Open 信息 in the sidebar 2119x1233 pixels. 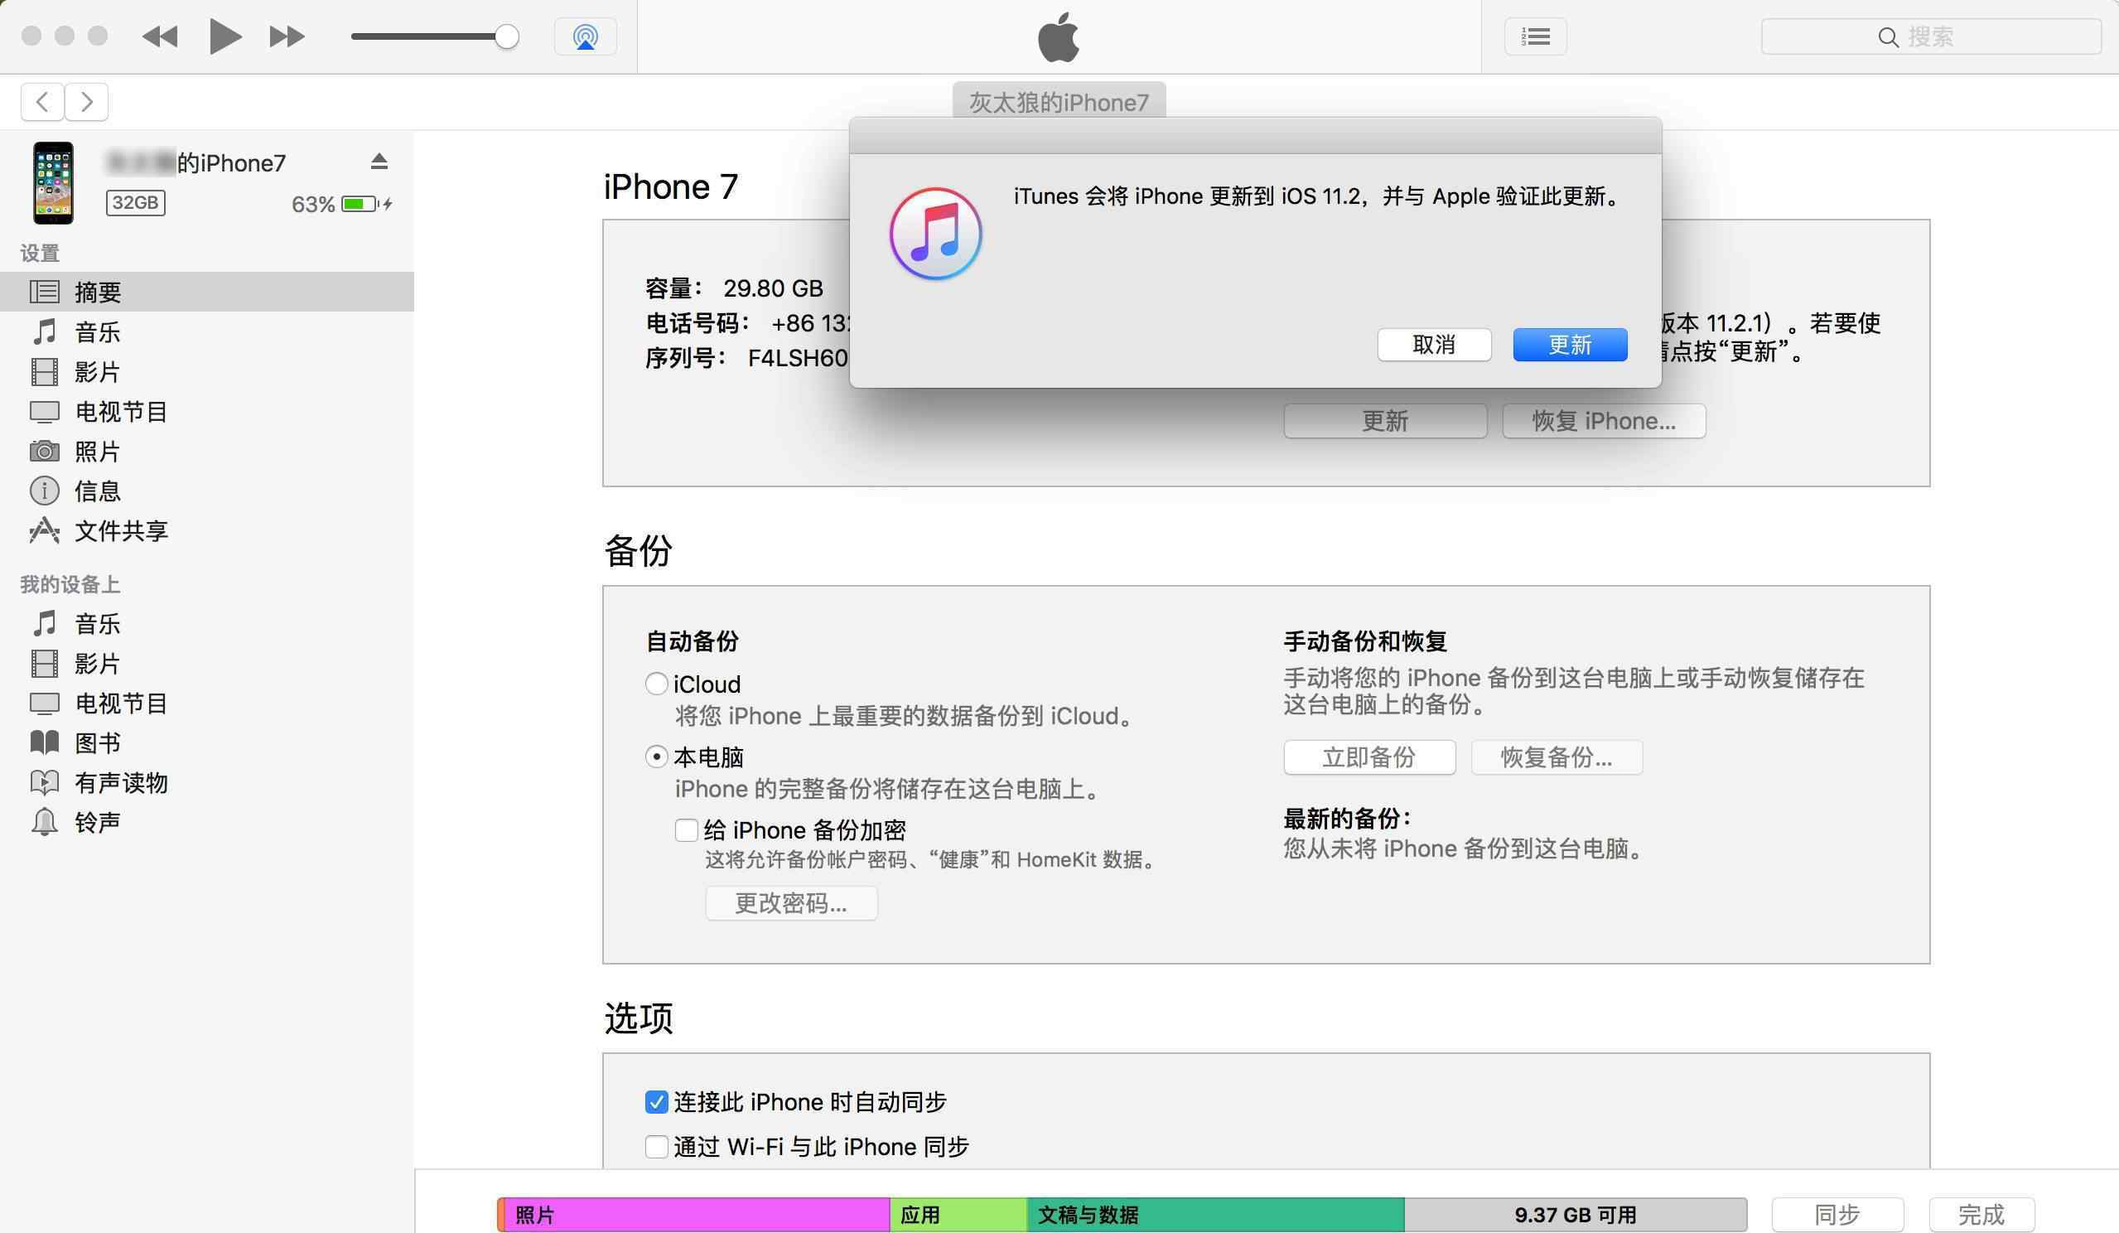pyautogui.click(x=207, y=491)
